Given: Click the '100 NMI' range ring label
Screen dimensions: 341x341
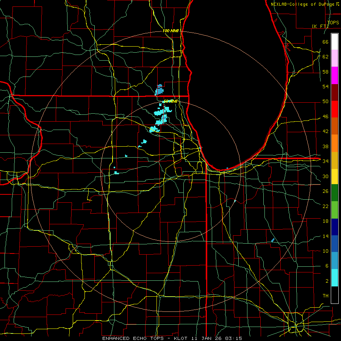Looking at the screenshot, I should pyautogui.click(x=170, y=31).
